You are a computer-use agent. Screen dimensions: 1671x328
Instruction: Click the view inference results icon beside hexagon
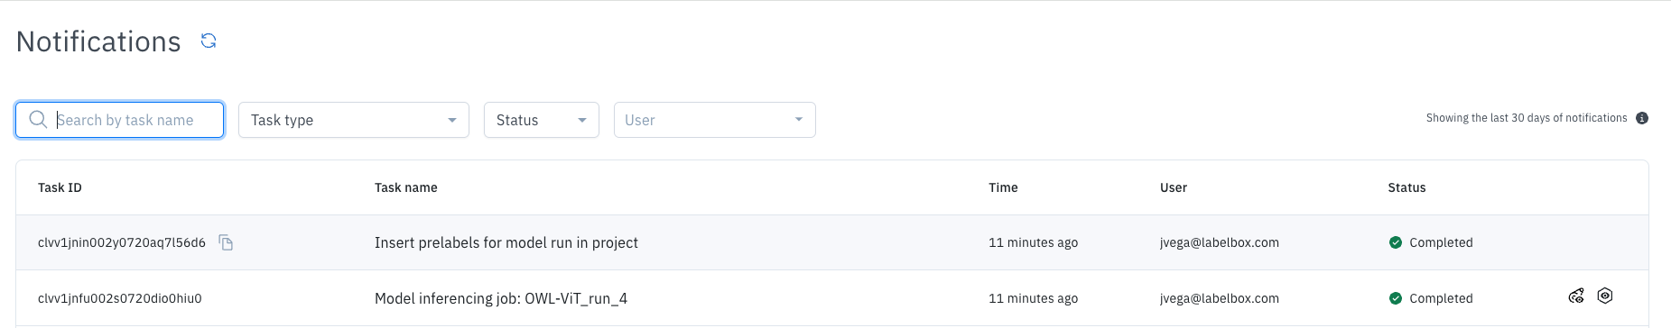tap(1576, 296)
